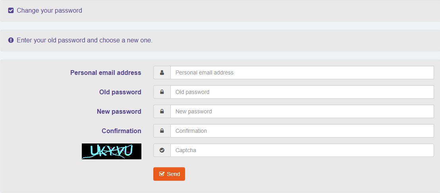Click the user icon beside Personal email address

tap(162, 73)
